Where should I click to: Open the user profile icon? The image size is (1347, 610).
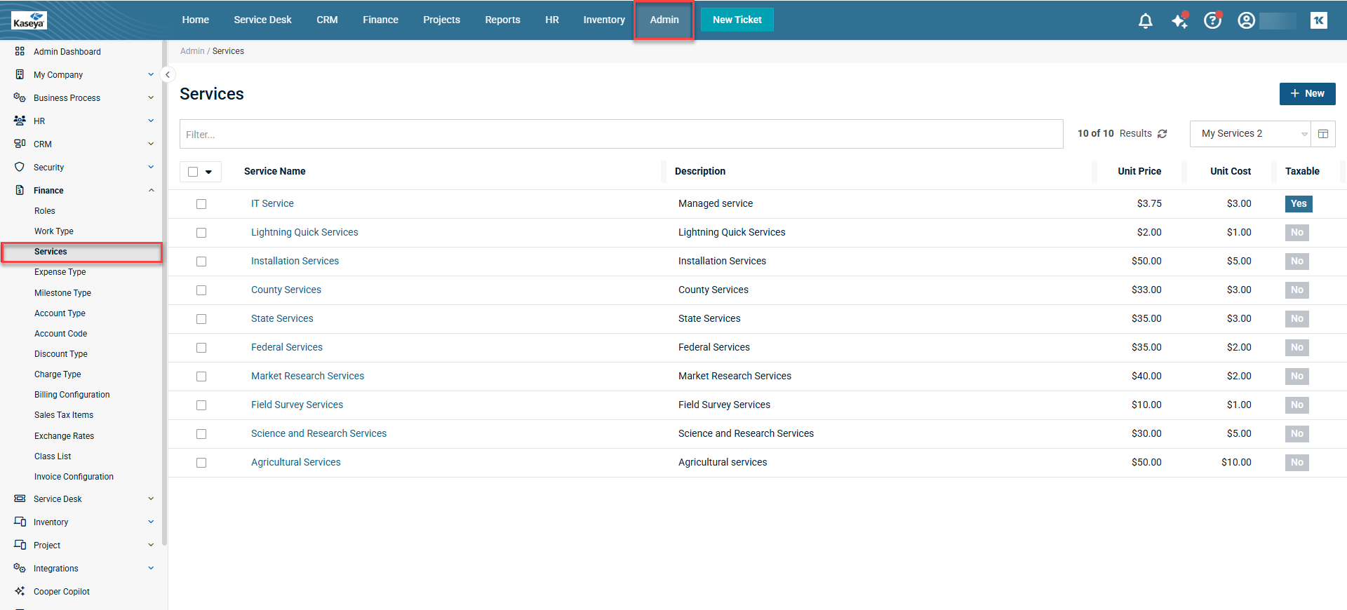coord(1246,21)
